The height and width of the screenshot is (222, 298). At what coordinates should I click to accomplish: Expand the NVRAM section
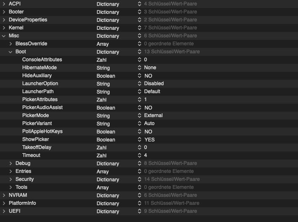point(4,195)
